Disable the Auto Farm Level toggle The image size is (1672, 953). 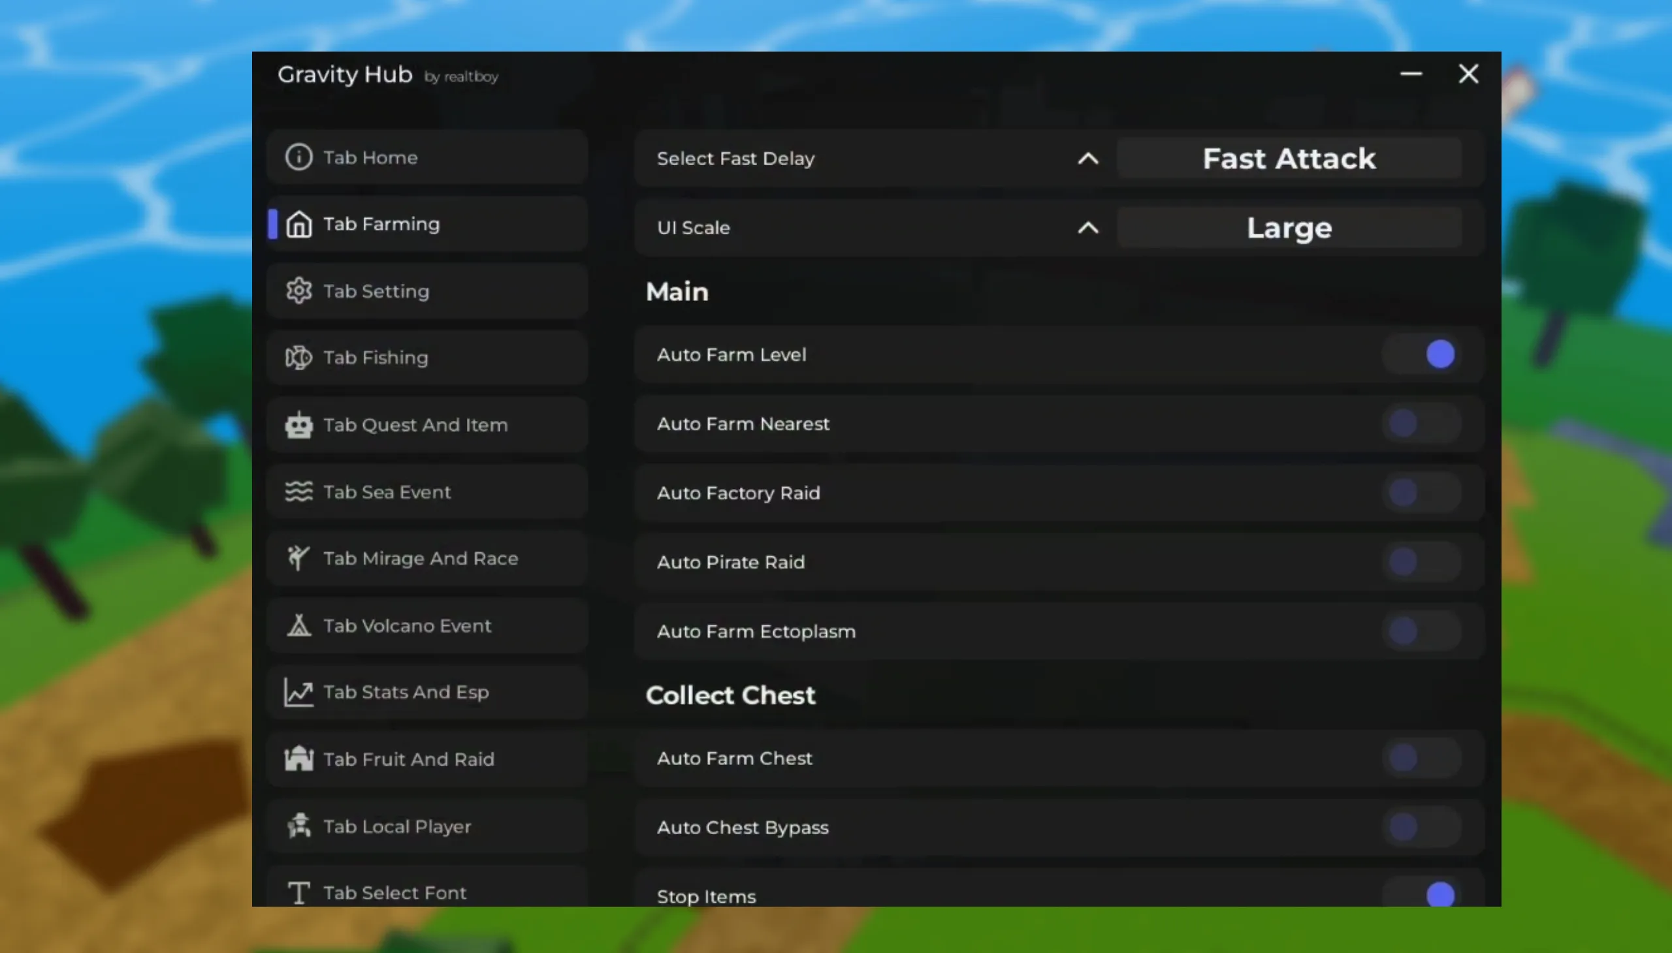1421,354
